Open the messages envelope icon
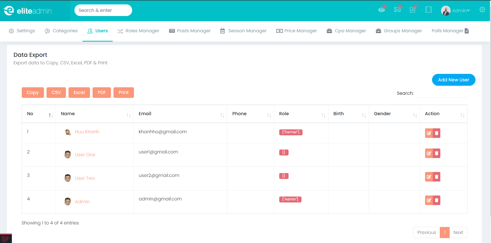The image size is (491, 243). pos(397,10)
